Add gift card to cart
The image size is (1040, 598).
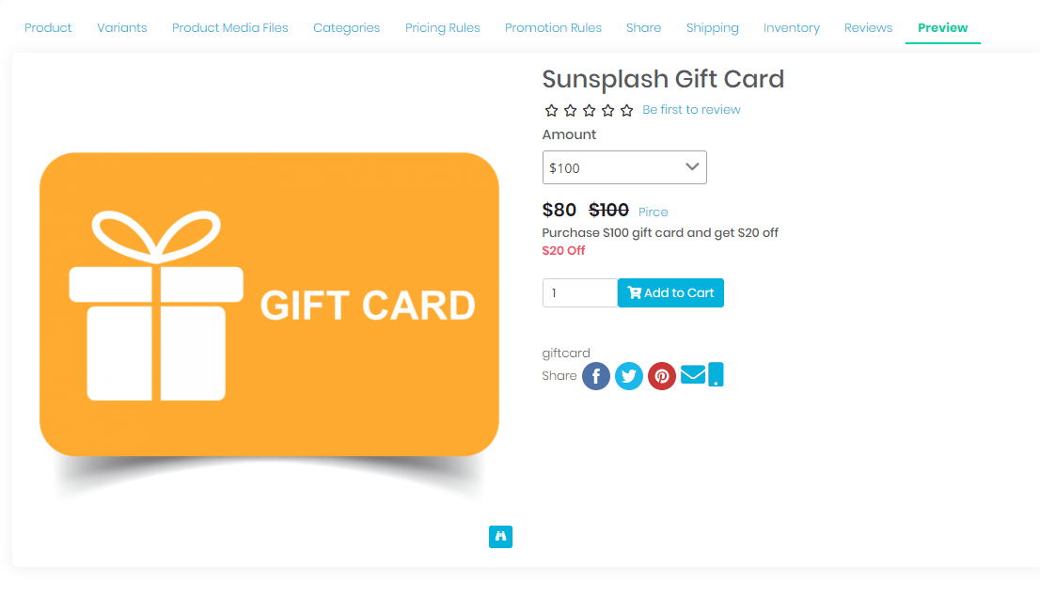click(x=670, y=292)
